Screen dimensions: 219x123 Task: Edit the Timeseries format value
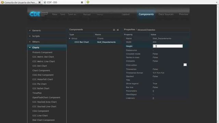(158, 73)
